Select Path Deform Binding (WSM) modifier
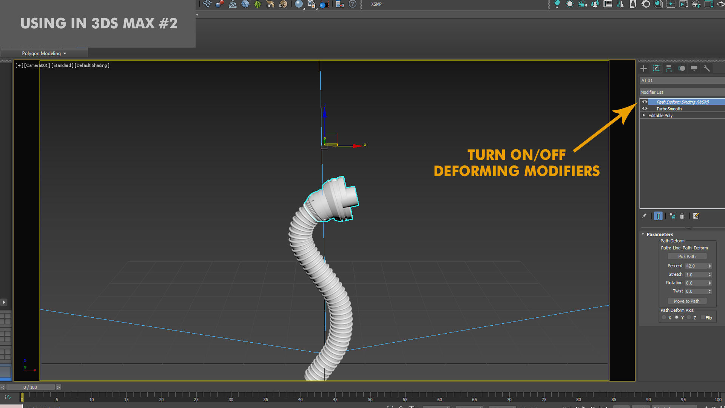 pos(683,102)
